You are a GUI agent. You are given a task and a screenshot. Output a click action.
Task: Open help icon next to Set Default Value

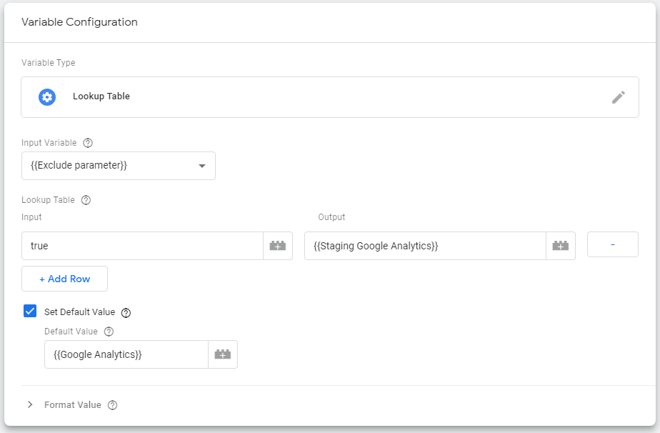click(126, 312)
